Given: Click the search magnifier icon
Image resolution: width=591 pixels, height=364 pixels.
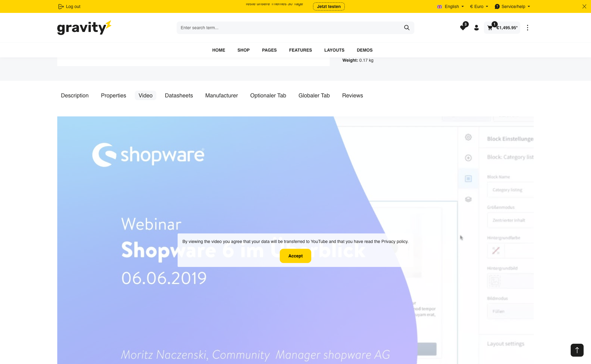Looking at the screenshot, I should click(407, 28).
